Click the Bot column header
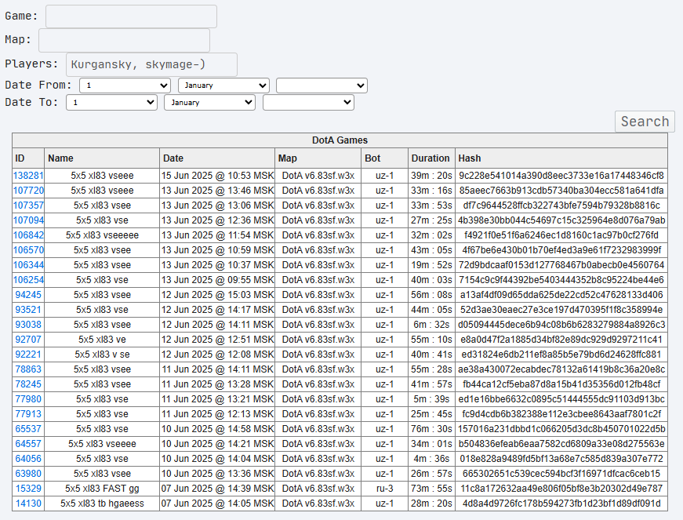 [x=384, y=158]
